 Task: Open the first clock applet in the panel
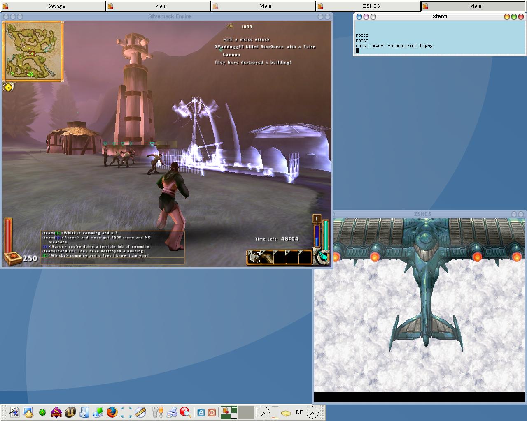pos(264,412)
